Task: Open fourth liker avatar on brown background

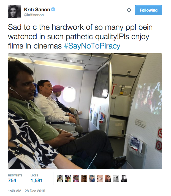Action: click(x=84, y=178)
